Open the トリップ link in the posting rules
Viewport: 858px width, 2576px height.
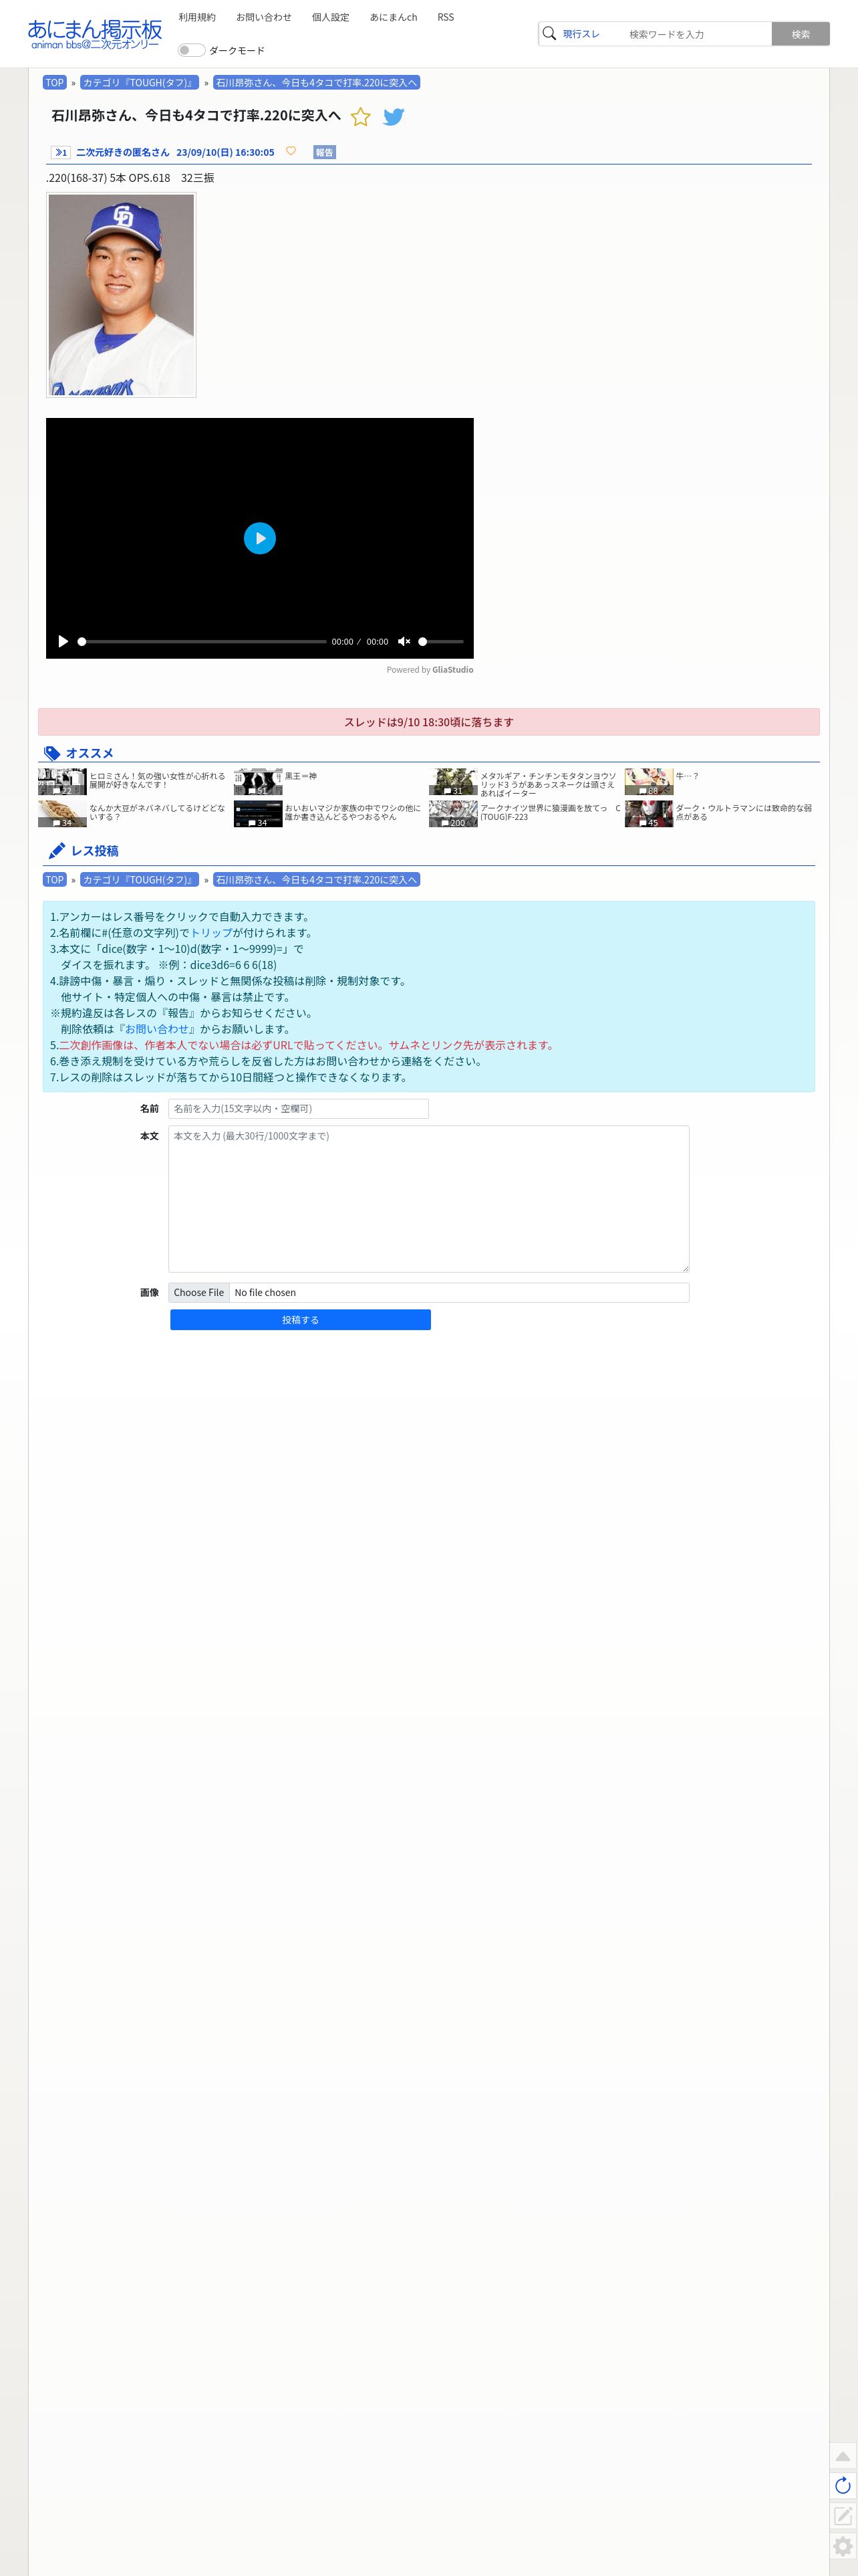(210, 933)
